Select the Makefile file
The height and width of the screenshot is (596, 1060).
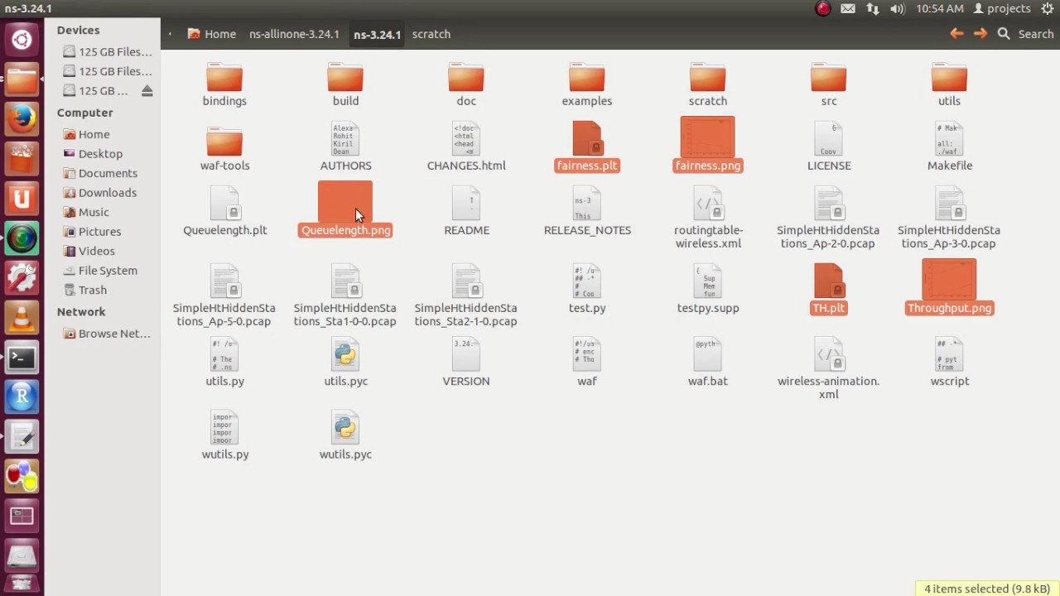949,147
